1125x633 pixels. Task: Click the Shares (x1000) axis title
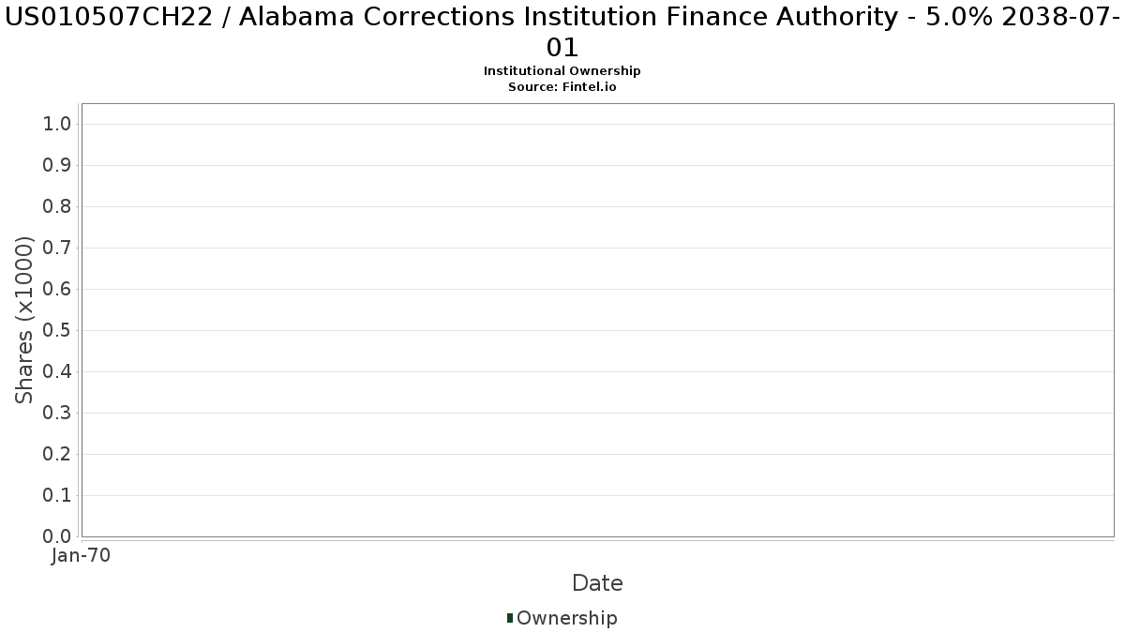point(24,320)
